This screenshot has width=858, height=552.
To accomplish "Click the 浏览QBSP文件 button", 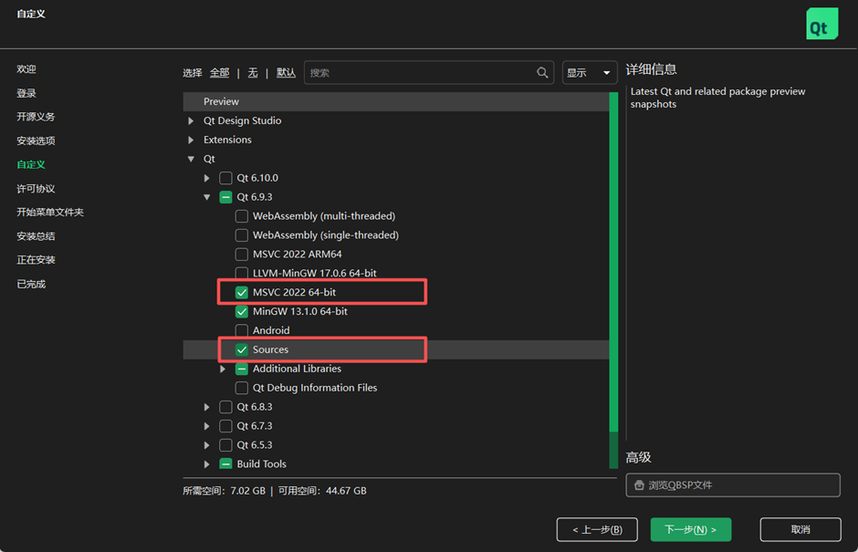I will (x=733, y=484).
